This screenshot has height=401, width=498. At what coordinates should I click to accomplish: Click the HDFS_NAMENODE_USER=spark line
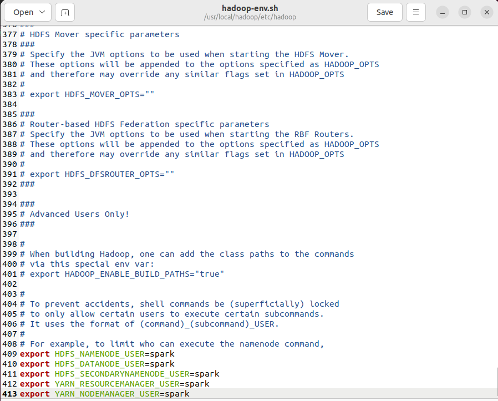97,354
